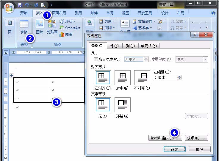Switch to the 引用 References ribbon tab
The width and height of the screenshot is (219, 161).
(x=78, y=13)
